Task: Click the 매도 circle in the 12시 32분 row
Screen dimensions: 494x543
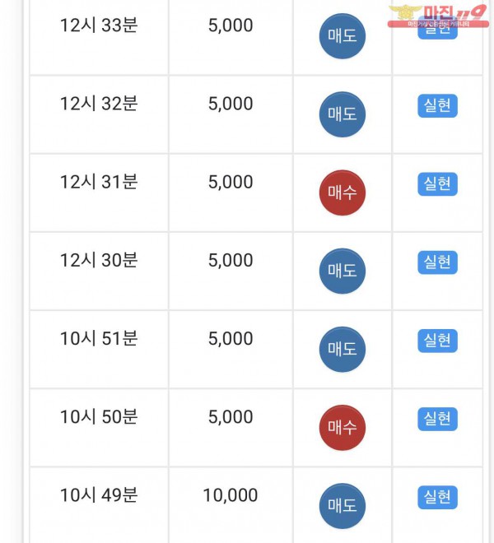Action: click(342, 114)
